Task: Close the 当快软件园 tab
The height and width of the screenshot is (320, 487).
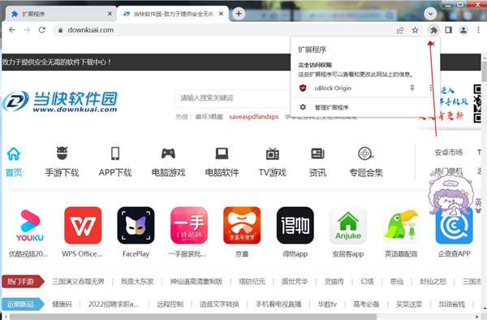Action: click(x=221, y=14)
